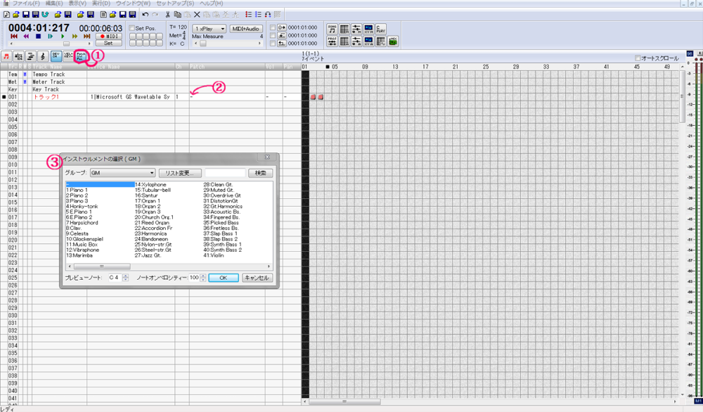Click the C PLAY toolbar icon

[380, 29]
